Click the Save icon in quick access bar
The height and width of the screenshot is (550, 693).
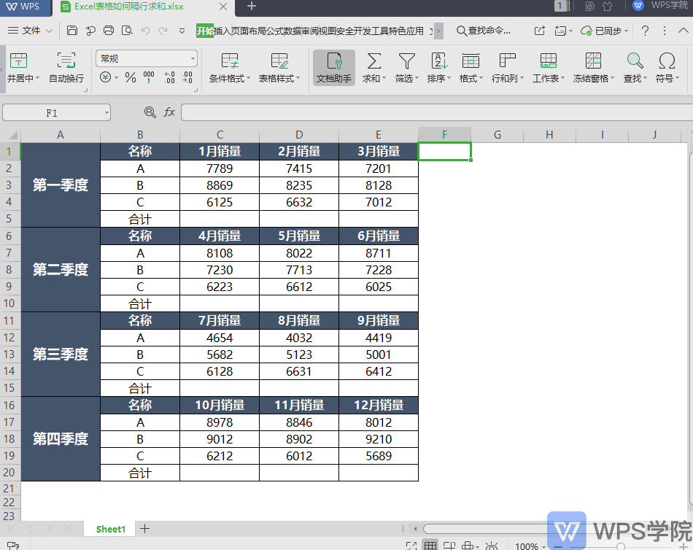click(x=71, y=31)
